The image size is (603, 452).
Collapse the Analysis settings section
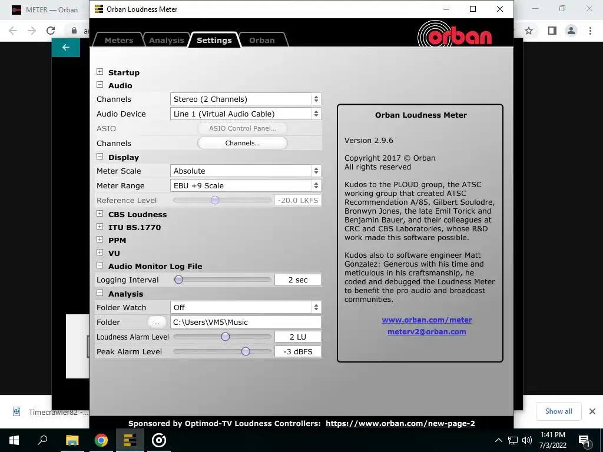(x=100, y=293)
